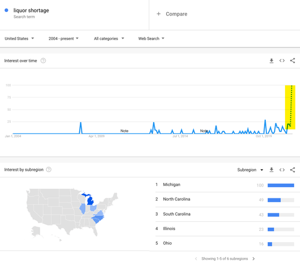Click Michigan on the US map
Image resolution: width=300 pixels, height=265 pixels.
pyautogui.click(x=91, y=201)
